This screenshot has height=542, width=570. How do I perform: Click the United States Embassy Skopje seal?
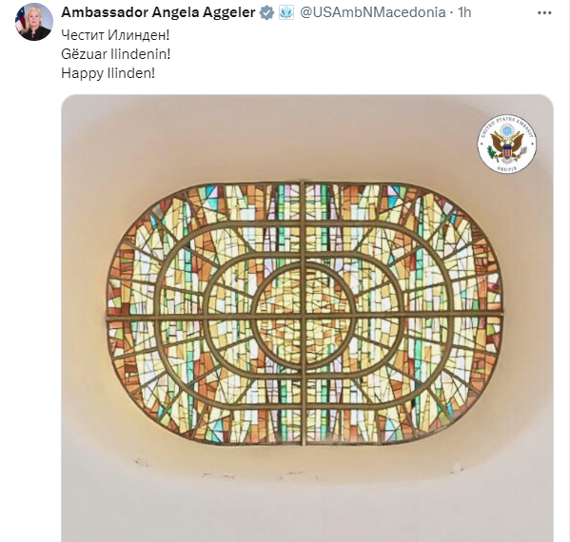(507, 144)
